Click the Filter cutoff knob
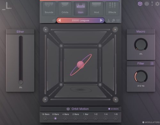Image resolution: width=160 pixels, height=125 pixels. [141, 76]
